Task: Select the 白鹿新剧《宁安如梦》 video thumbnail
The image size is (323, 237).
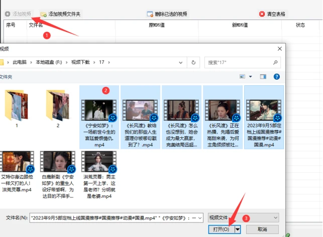Action: (58, 161)
